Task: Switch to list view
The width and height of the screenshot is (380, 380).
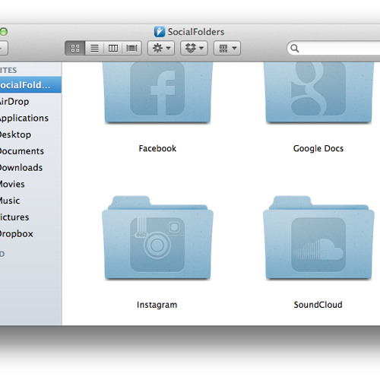Action: click(94, 48)
